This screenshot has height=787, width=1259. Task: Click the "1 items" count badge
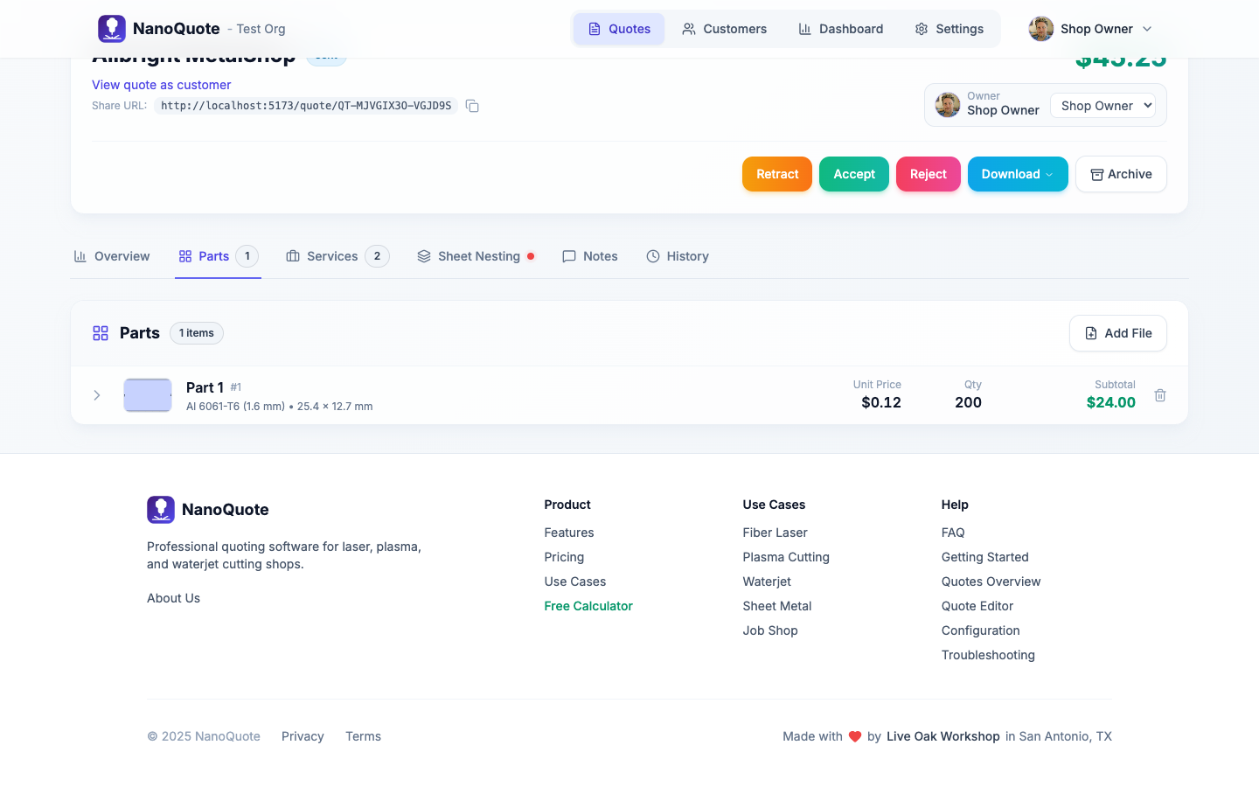[x=197, y=333]
